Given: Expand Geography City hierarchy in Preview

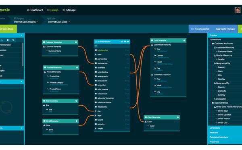Looking at the screenshot, I should pos(215,63).
